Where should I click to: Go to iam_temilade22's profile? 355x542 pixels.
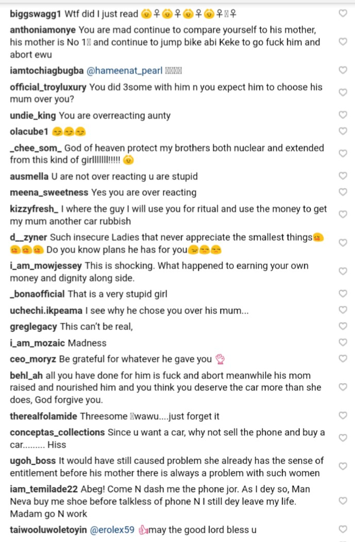(x=44, y=489)
